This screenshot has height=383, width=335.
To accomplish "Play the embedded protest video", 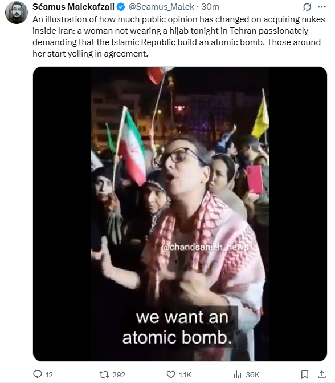I will pyautogui.click(x=180, y=214).
